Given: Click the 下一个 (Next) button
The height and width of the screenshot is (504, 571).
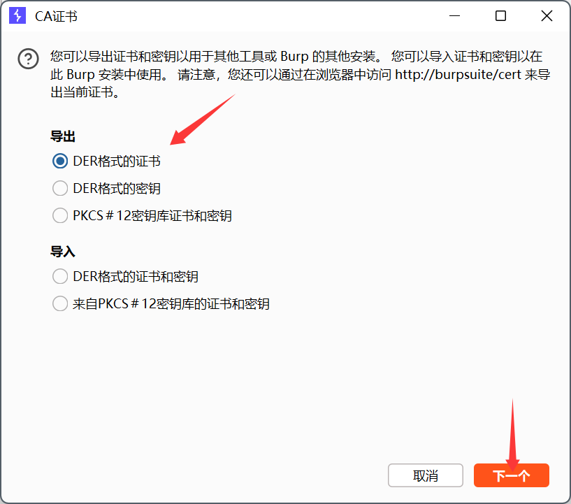Looking at the screenshot, I should point(512,475).
